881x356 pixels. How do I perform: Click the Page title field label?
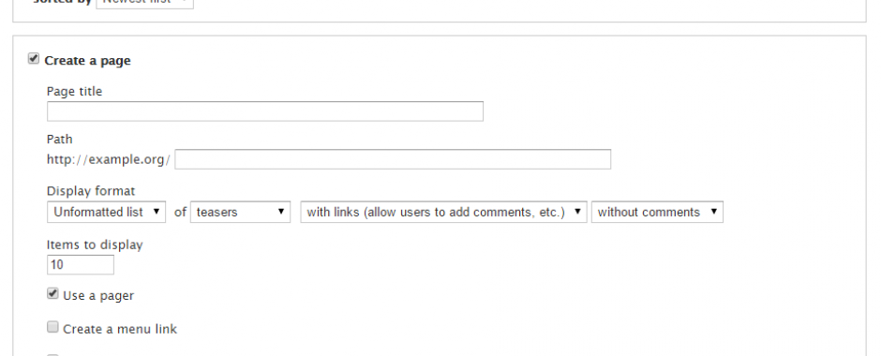pos(74,92)
